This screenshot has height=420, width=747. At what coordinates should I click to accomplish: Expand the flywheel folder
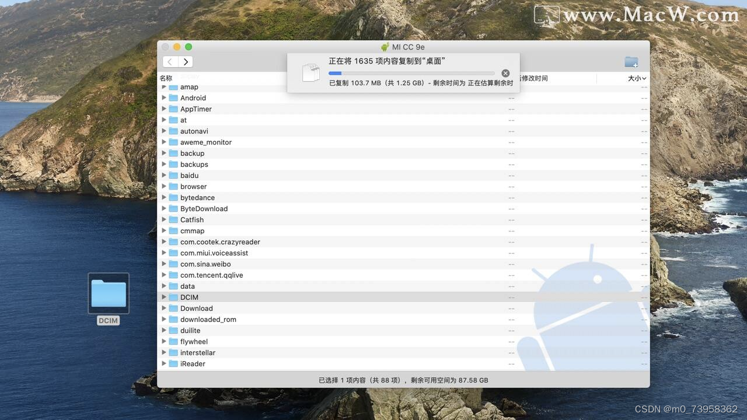click(164, 342)
